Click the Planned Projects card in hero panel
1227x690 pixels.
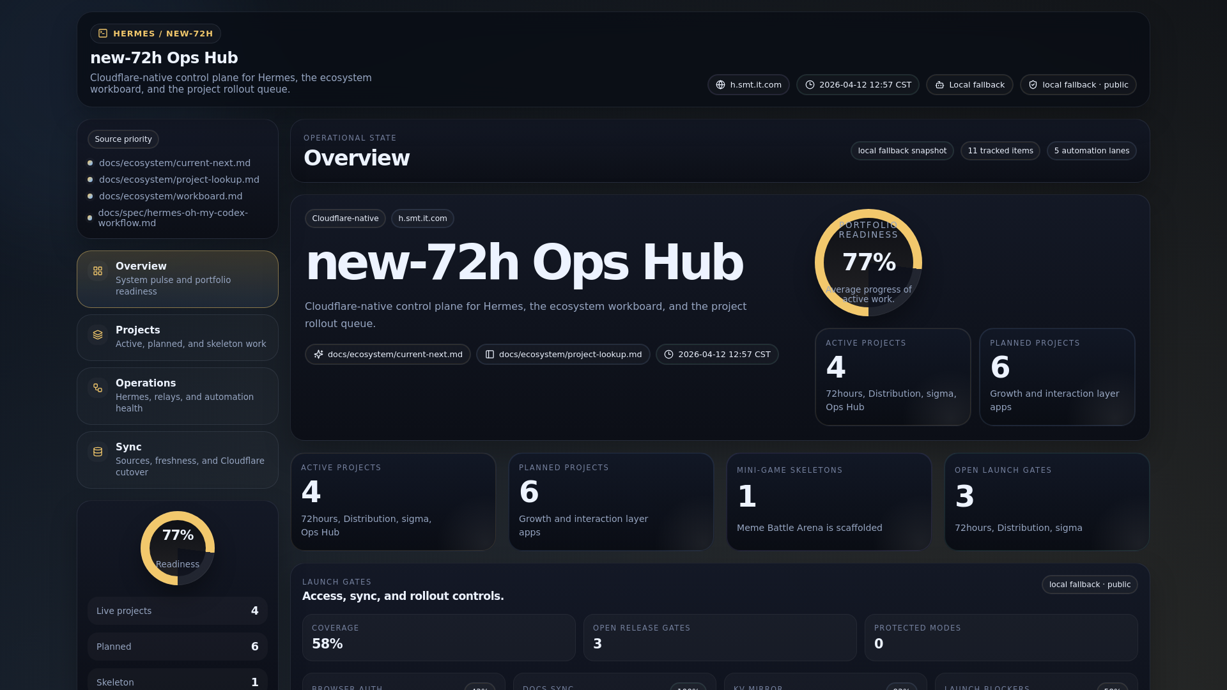(1057, 377)
